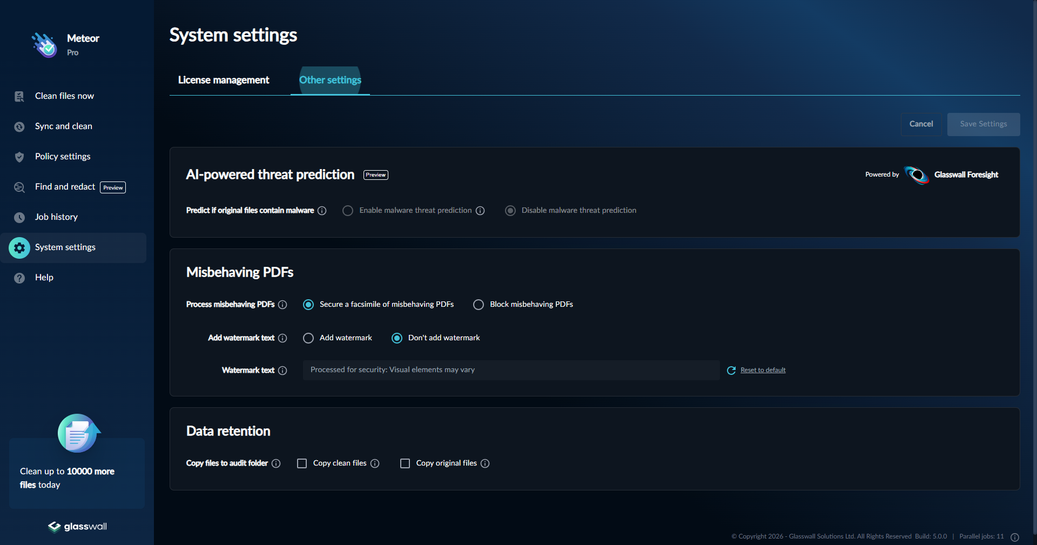This screenshot has height=545, width=1037.
Task: Open Sync and clean from the sidebar
Action: tap(19, 126)
